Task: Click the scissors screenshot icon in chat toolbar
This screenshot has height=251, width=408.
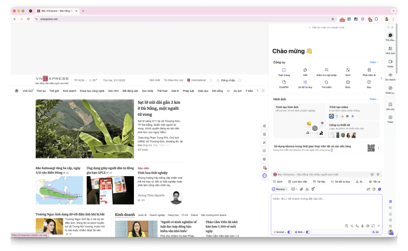Action: pyautogui.click(x=307, y=189)
